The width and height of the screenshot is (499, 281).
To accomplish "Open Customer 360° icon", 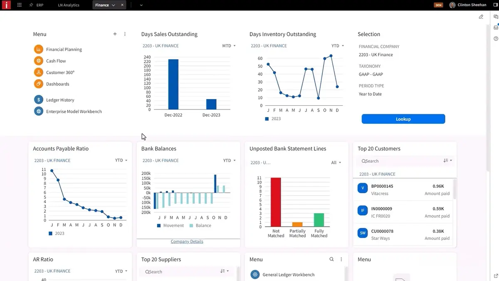I will tap(39, 72).
